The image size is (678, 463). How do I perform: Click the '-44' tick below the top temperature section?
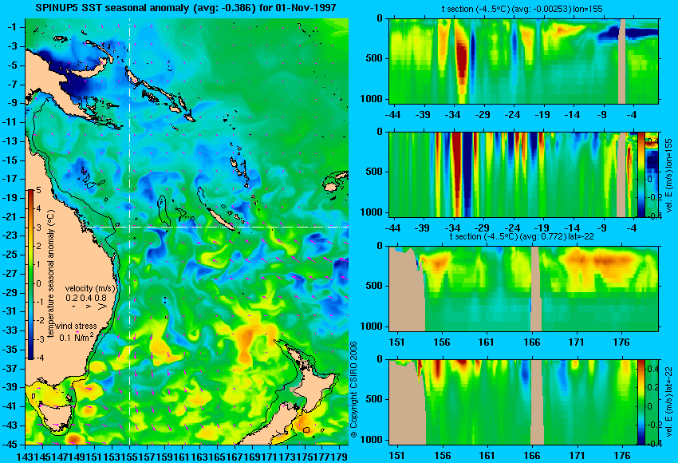392,115
